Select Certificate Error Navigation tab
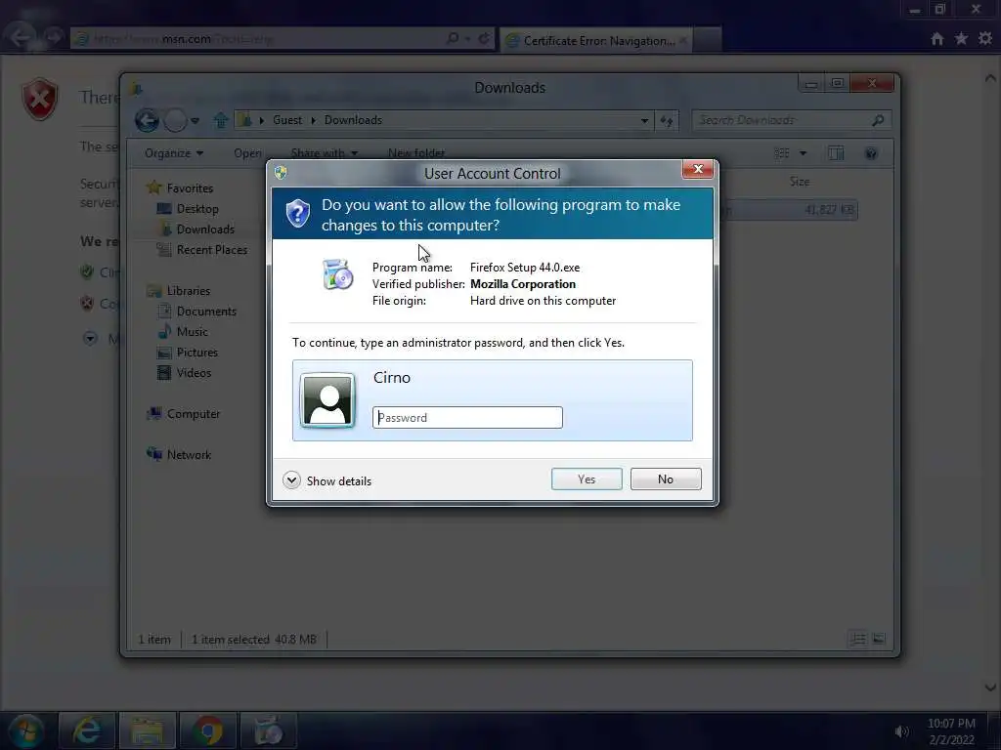Viewport: 1001px width, 750px height. click(x=596, y=40)
